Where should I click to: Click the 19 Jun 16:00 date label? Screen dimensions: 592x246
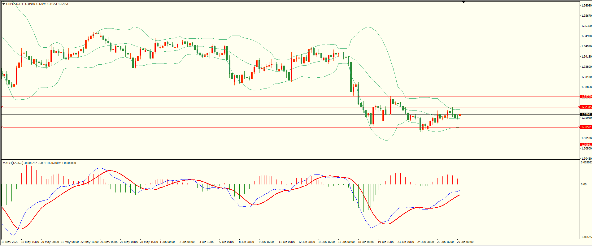coord(386,242)
